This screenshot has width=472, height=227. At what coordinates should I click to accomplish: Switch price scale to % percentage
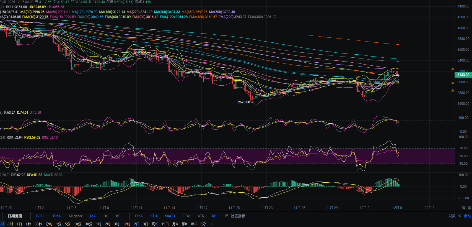(x=460, y=216)
